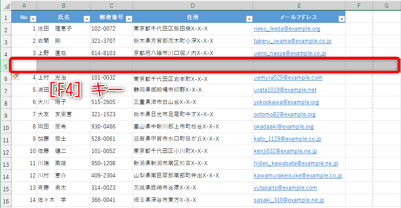Select cell with name 川端 英雄
The height and width of the screenshot is (208, 401).
(63, 164)
